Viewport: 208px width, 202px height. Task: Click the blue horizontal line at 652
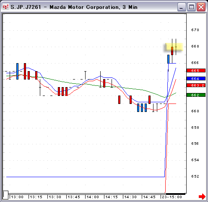tap(86, 177)
